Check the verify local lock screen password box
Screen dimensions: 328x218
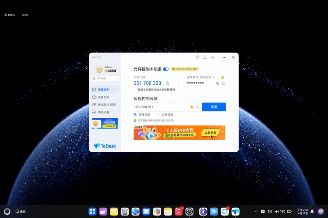click(135, 90)
